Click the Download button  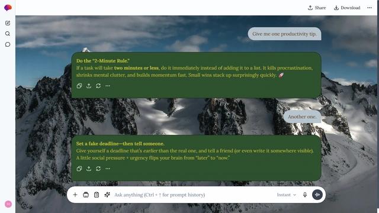(347, 8)
